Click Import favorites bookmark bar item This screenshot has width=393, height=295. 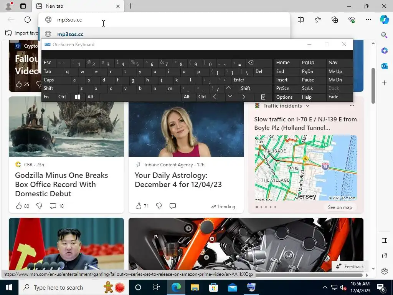pos(21,33)
